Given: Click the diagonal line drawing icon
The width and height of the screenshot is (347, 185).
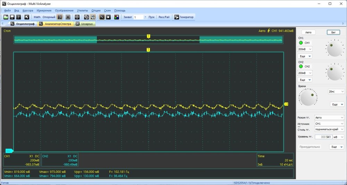Looking at the screenshot, I should tap(102, 17).
